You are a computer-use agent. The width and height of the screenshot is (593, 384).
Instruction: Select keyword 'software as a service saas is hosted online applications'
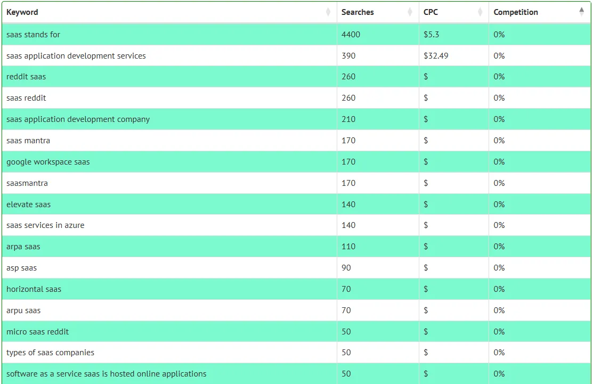(x=106, y=374)
